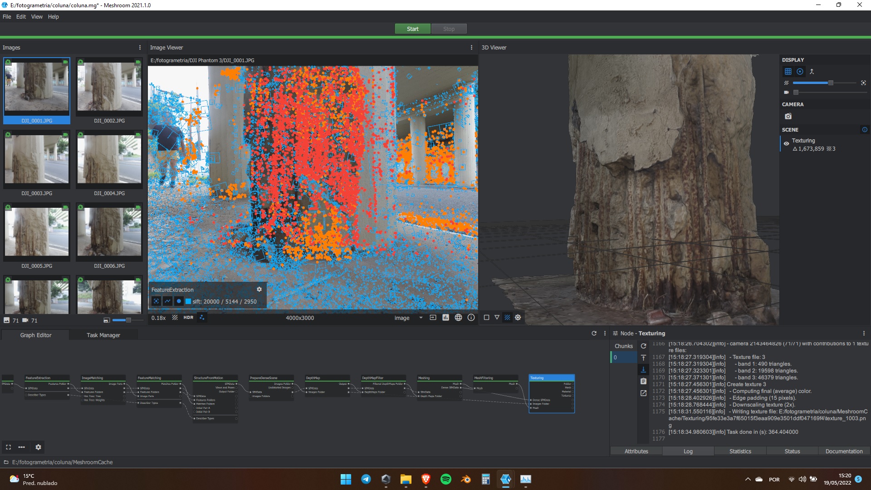
Task: Switch to the Task Manager tab
Action: pyautogui.click(x=104, y=335)
